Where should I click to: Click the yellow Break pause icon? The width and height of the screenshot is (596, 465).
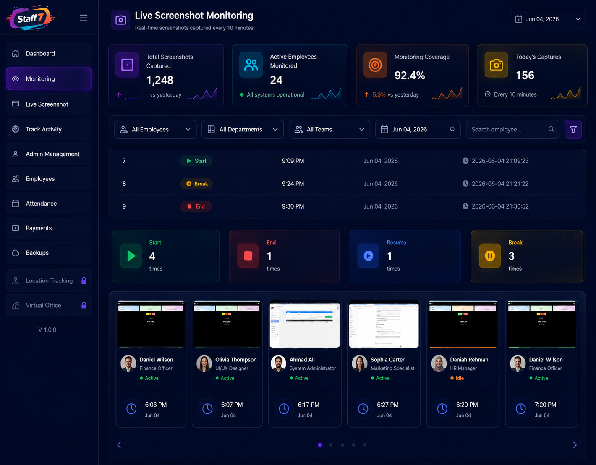point(490,256)
